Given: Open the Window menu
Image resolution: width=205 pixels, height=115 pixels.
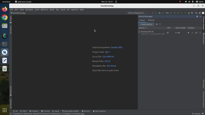Looking at the screenshot, I should point(75,10).
